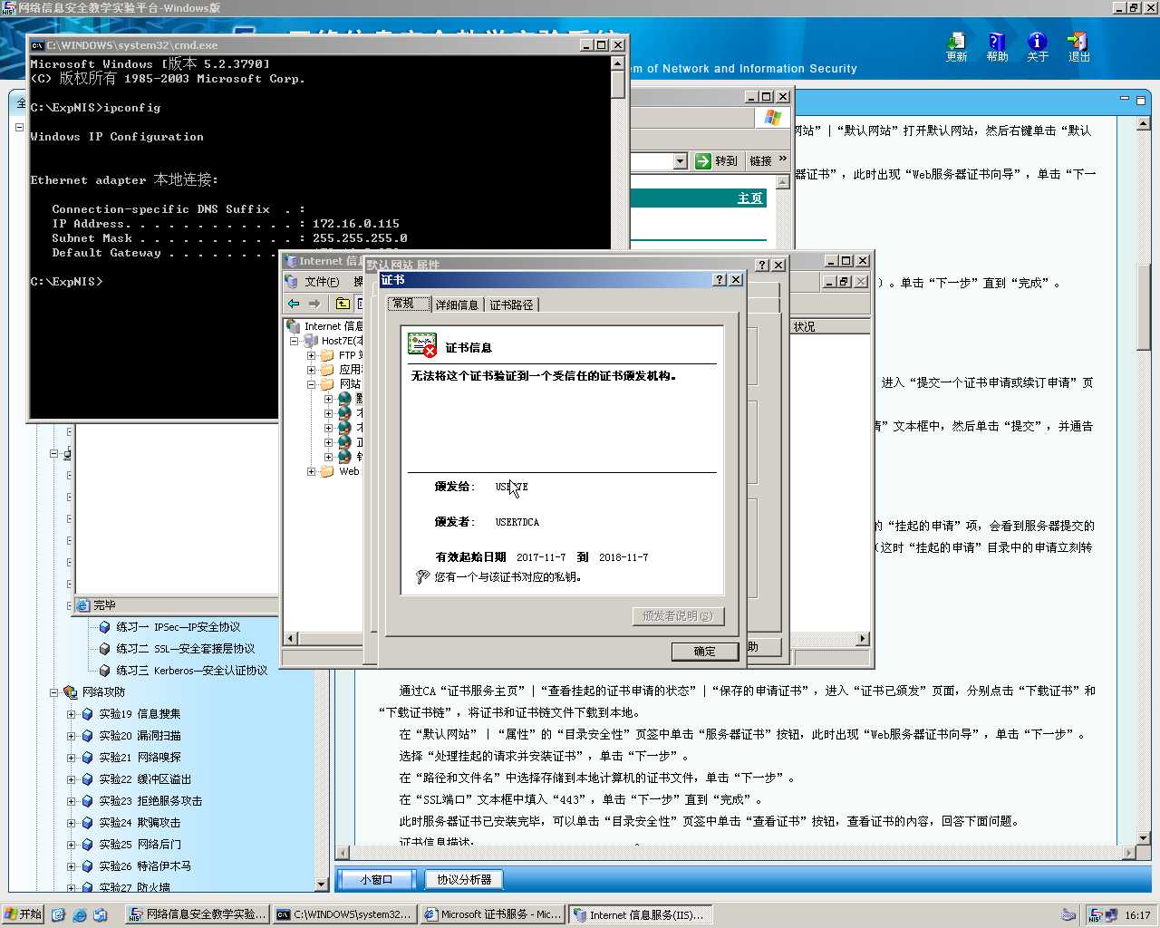The height and width of the screenshot is (928, 1160).
Task: Click the network icon in system tray
Action: [1110, 915]
